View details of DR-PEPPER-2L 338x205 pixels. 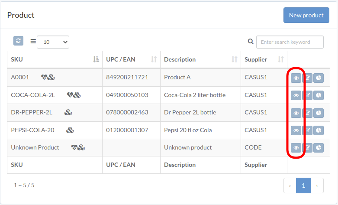click(x=296, y=113)
